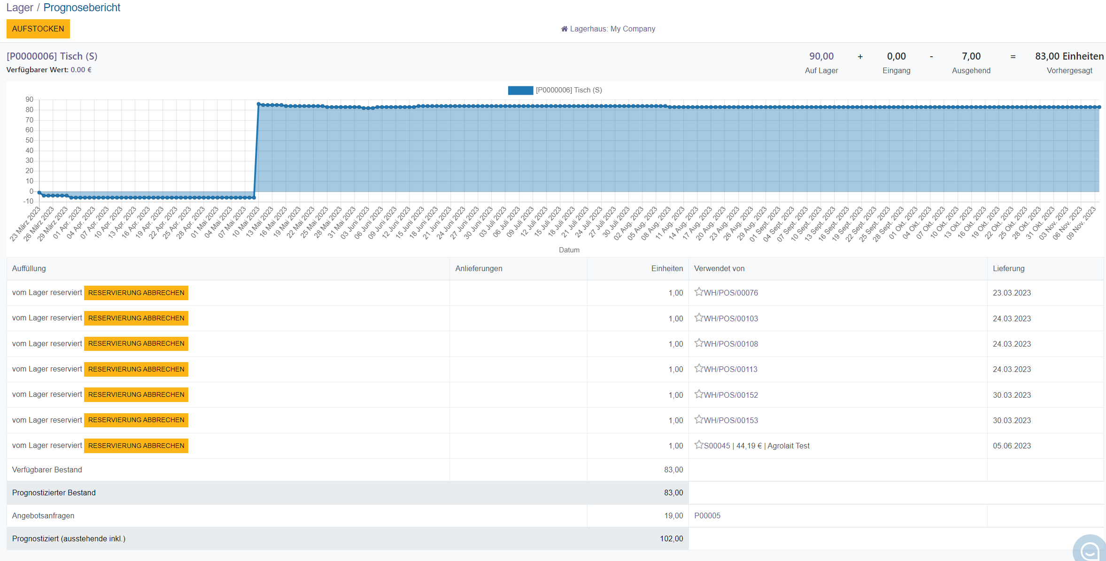The height and width of the screenshot is (561, 1106).
Task: Open purchase order P00005
Action: 707,516
